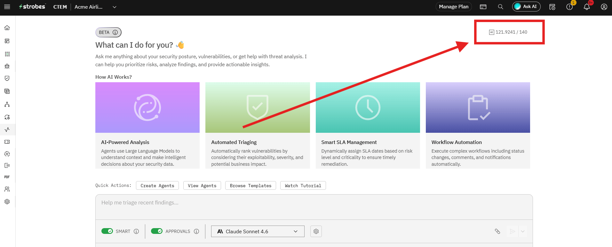Image resolution: width=612 pixels, height=247 pixels.
Task: Open the sidebar settings gear
Action: click(7, 202)
